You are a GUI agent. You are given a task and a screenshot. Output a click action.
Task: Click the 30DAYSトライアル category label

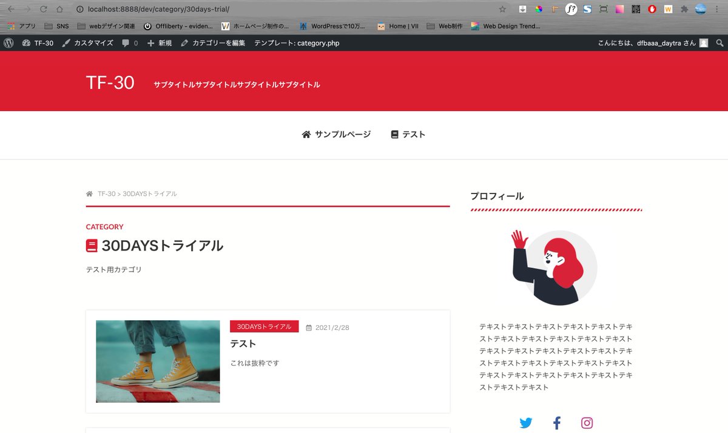coord(264,327)
